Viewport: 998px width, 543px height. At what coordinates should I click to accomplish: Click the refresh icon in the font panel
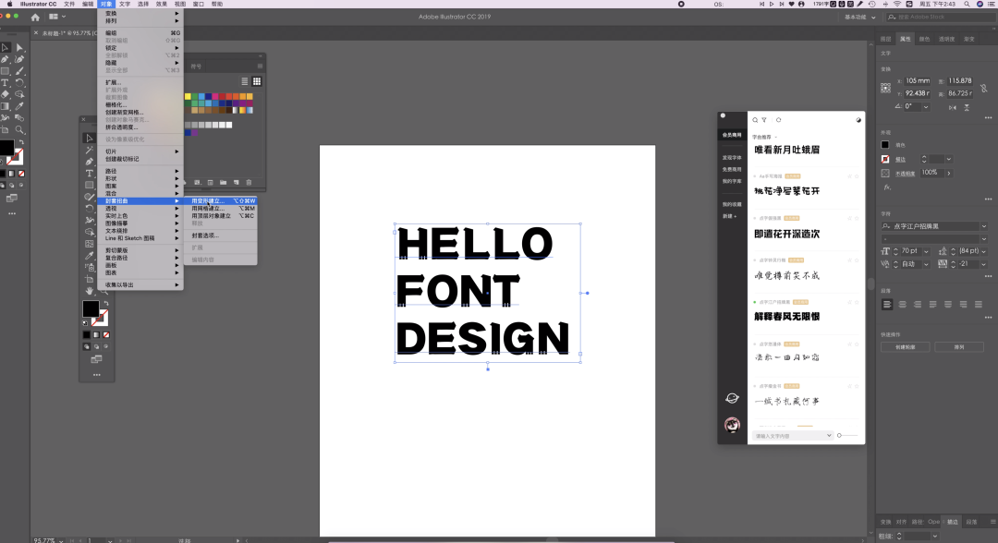778,120
